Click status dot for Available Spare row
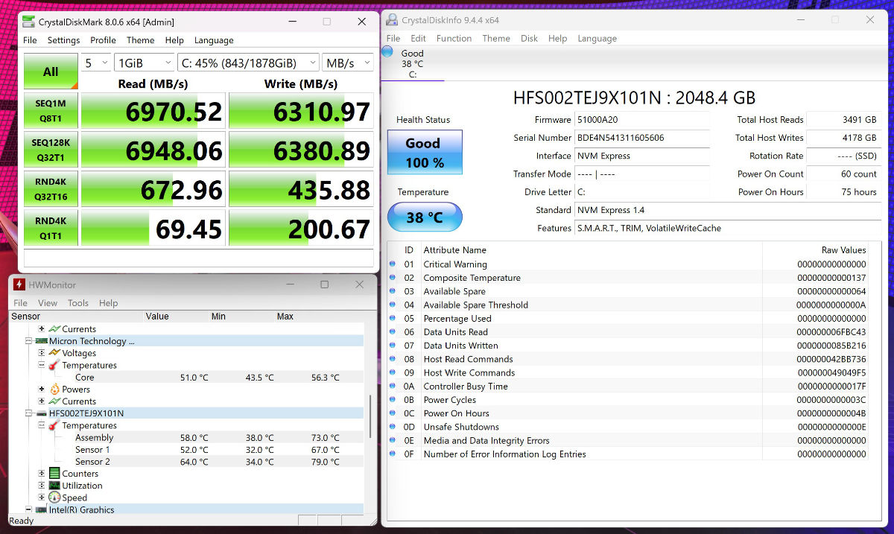Screen dimensions: 894x534 (393, 291)
